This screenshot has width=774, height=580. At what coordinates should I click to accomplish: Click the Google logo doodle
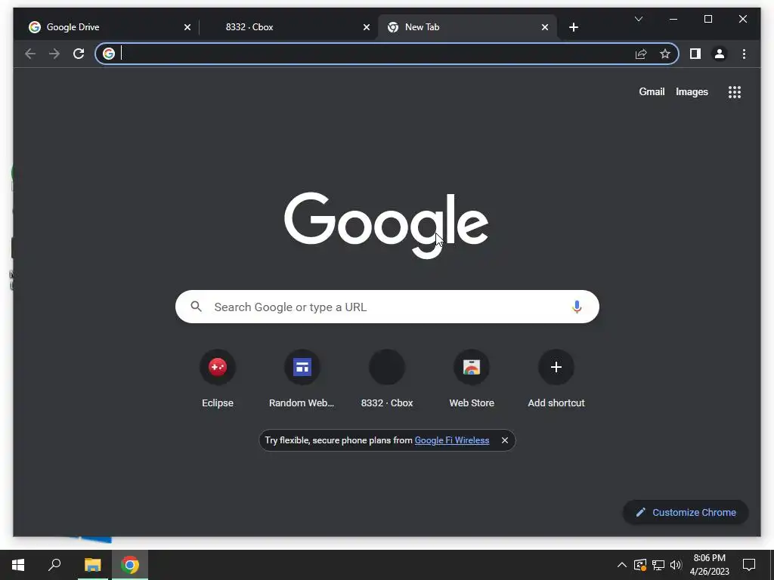[x=386, y=225]
